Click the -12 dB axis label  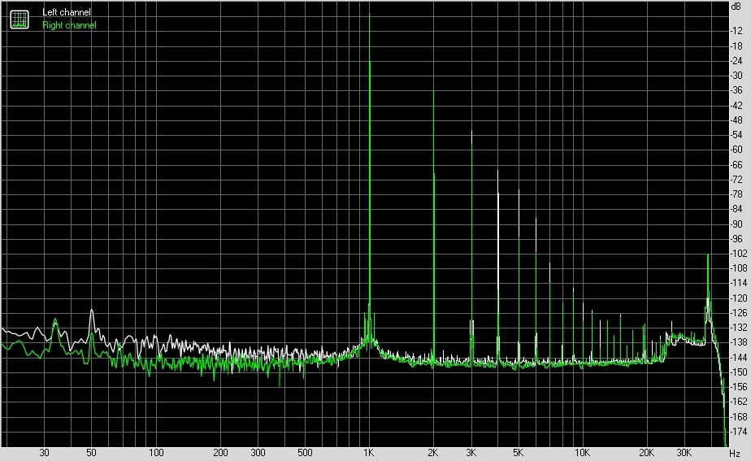[737, 31]
